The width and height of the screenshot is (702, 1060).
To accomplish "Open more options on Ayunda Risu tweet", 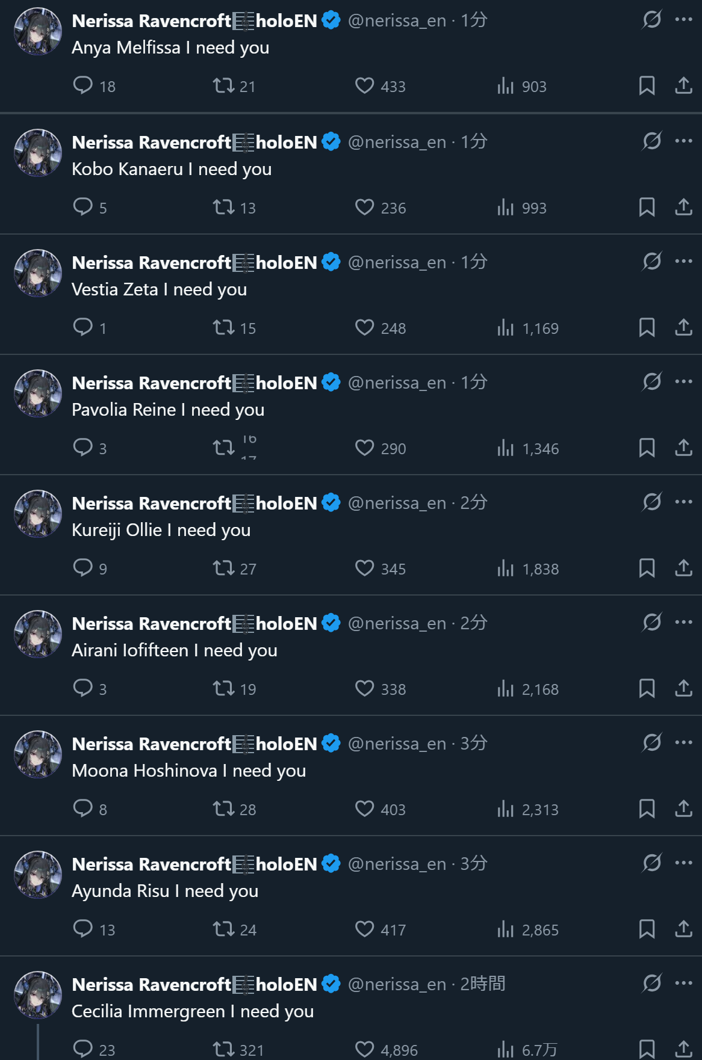I will (683, 863).
